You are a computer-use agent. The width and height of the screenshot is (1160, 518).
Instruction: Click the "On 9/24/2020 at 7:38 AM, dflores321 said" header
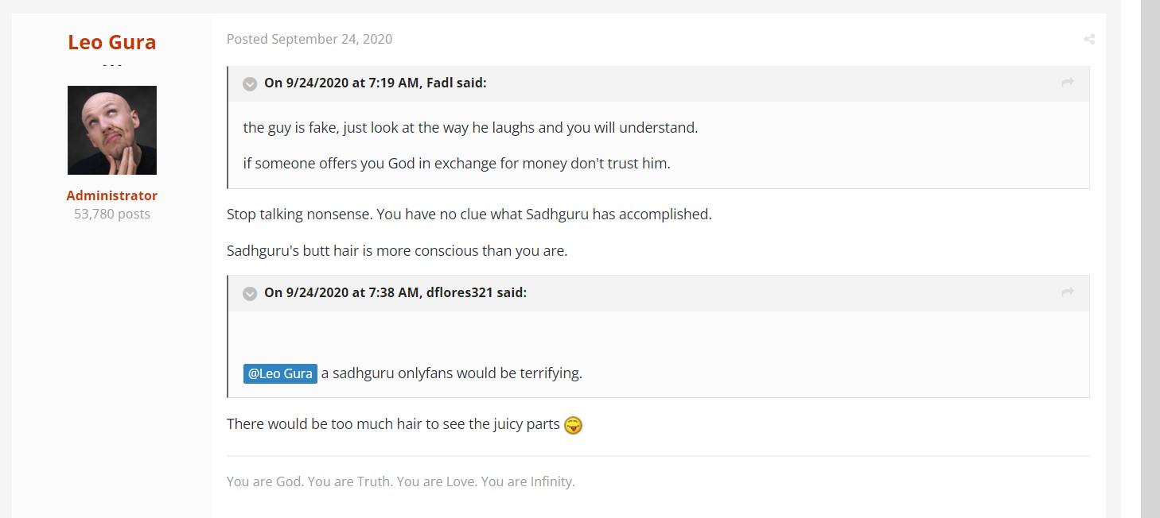coord(395,292)
